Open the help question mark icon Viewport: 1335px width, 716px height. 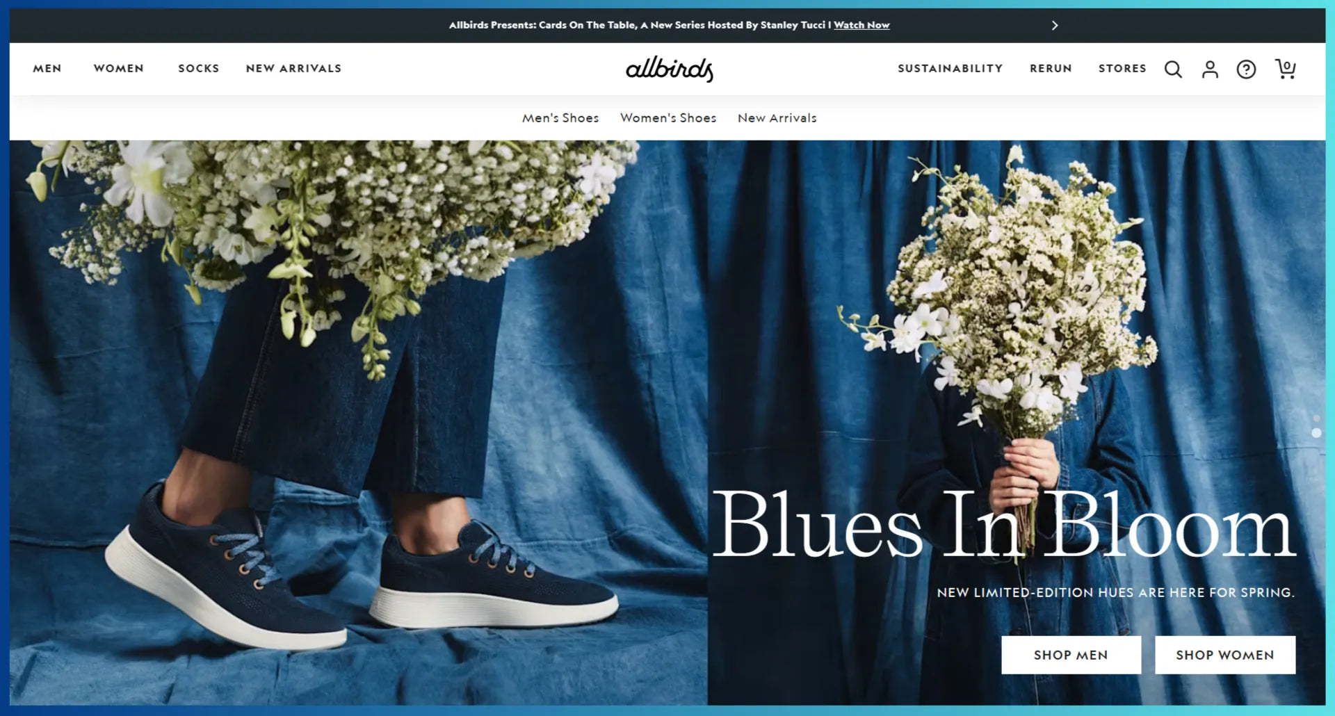1246,69
